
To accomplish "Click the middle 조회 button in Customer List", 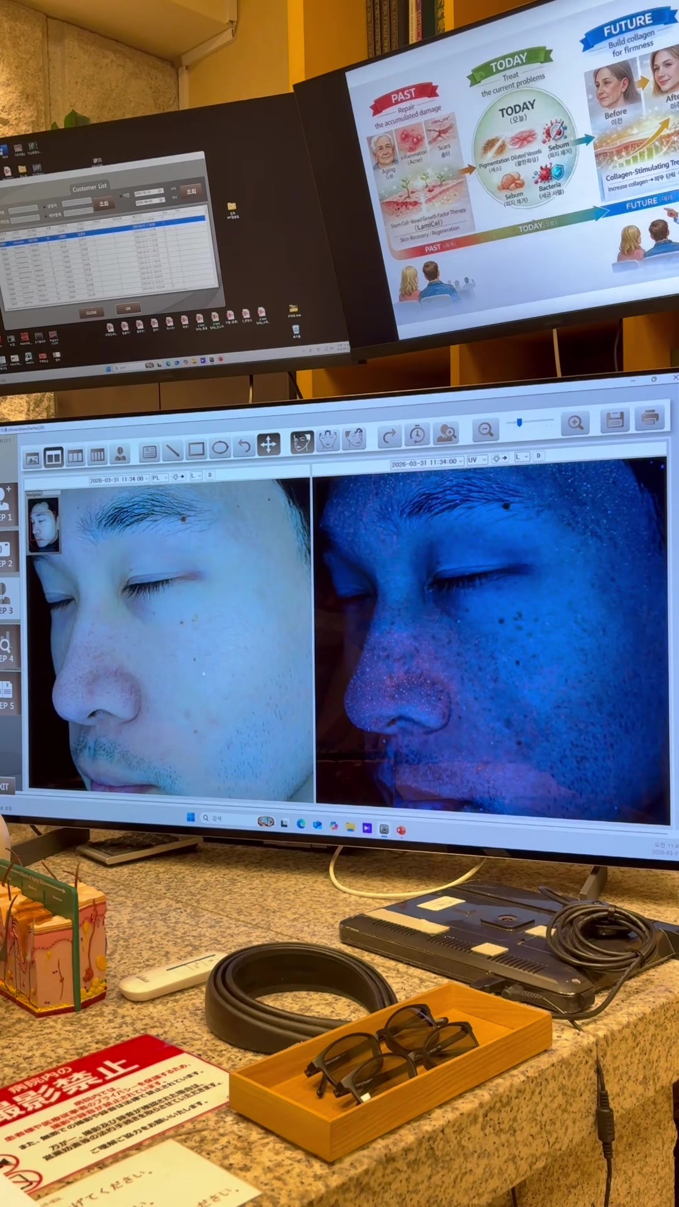I will point(103,204).
